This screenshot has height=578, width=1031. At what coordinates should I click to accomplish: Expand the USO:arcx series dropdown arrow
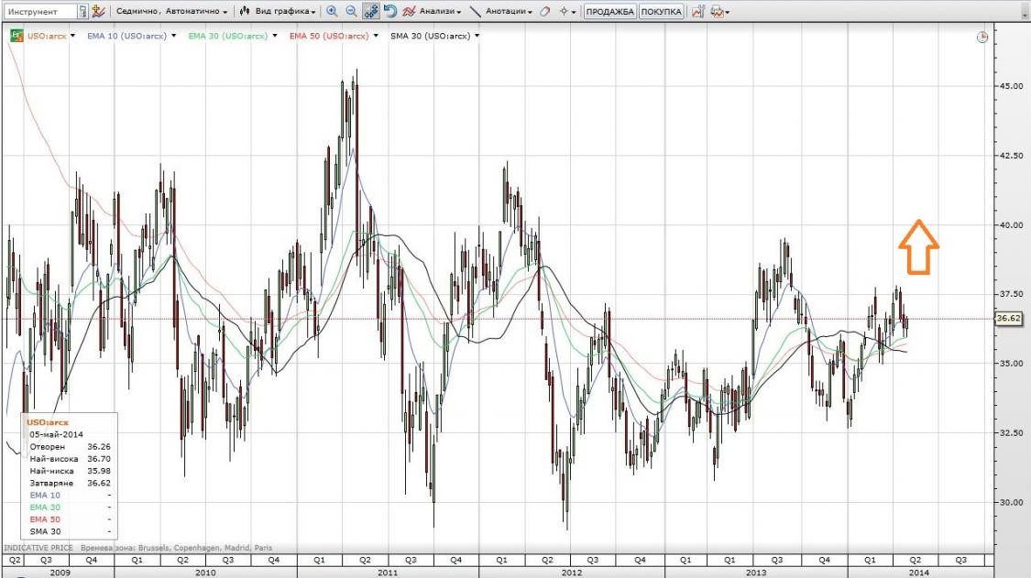(72, 36)
